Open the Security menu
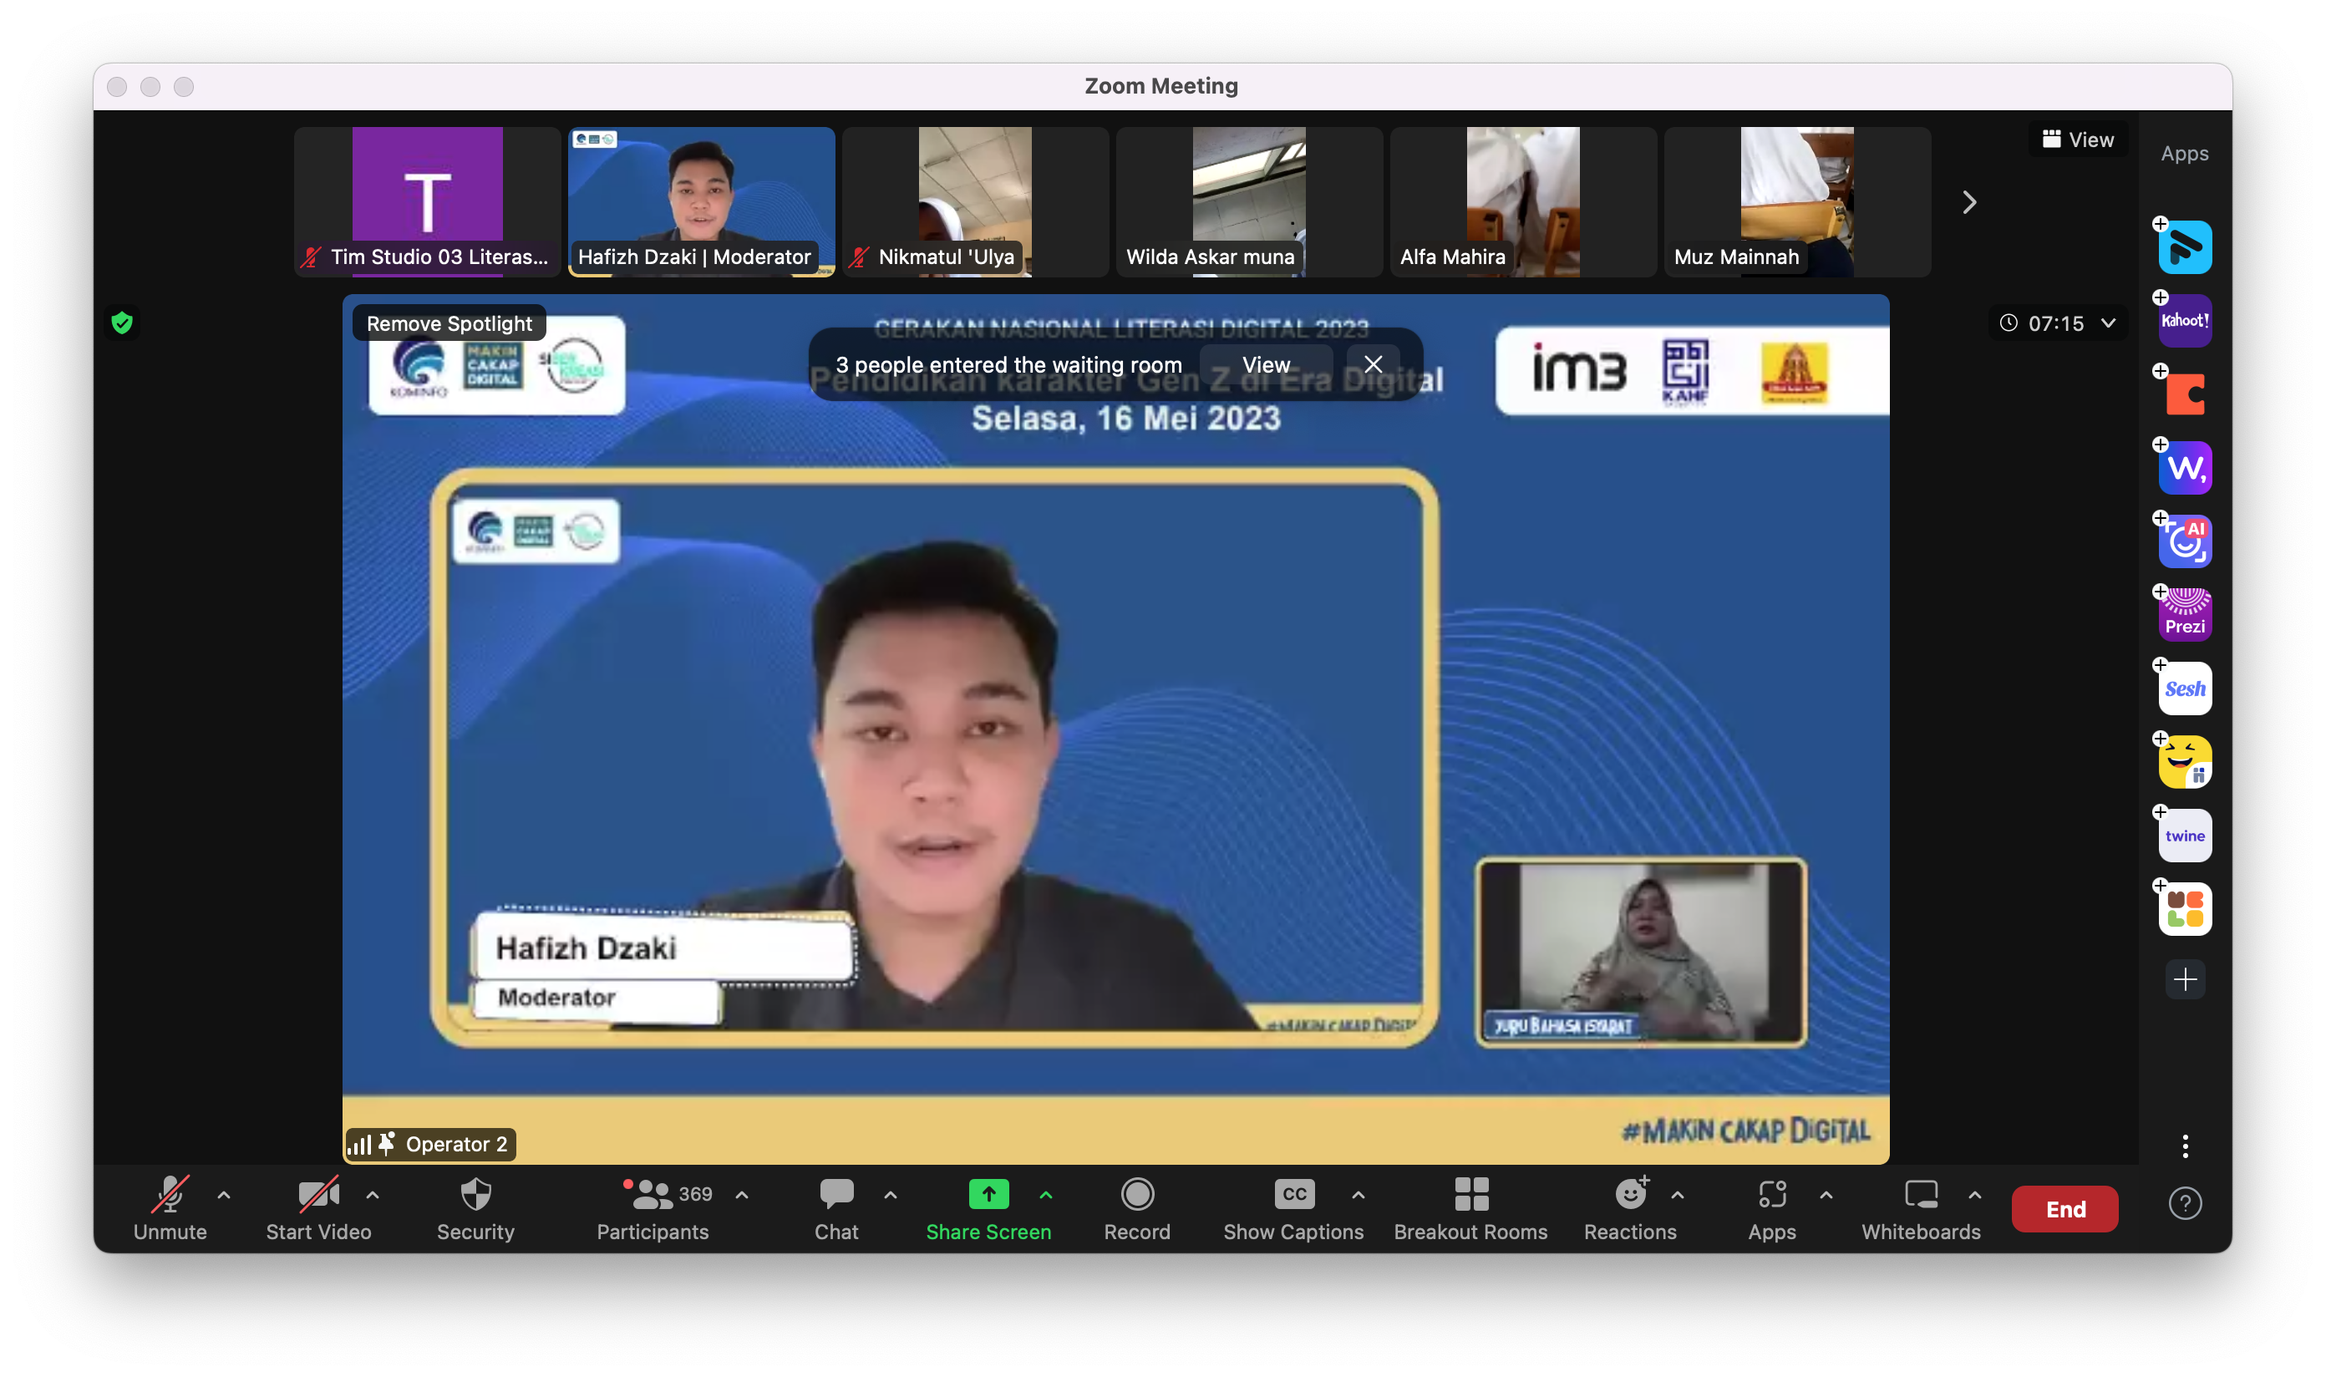Viewport: 2326px width, 1377px height. (x=475, y=1209)
